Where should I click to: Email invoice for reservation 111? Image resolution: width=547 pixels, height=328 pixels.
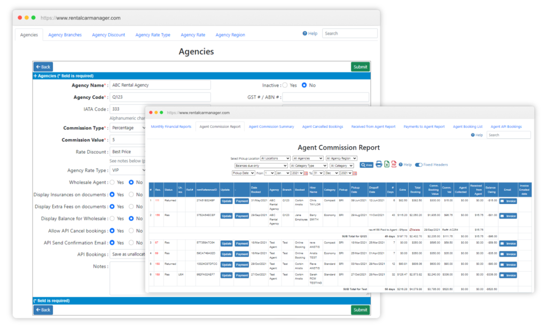click(x=508, y=201)
